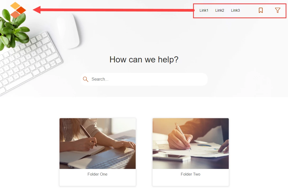Click the orange diamond logo
This screenshot has width=288, height=193.
(x=18, y=10)
